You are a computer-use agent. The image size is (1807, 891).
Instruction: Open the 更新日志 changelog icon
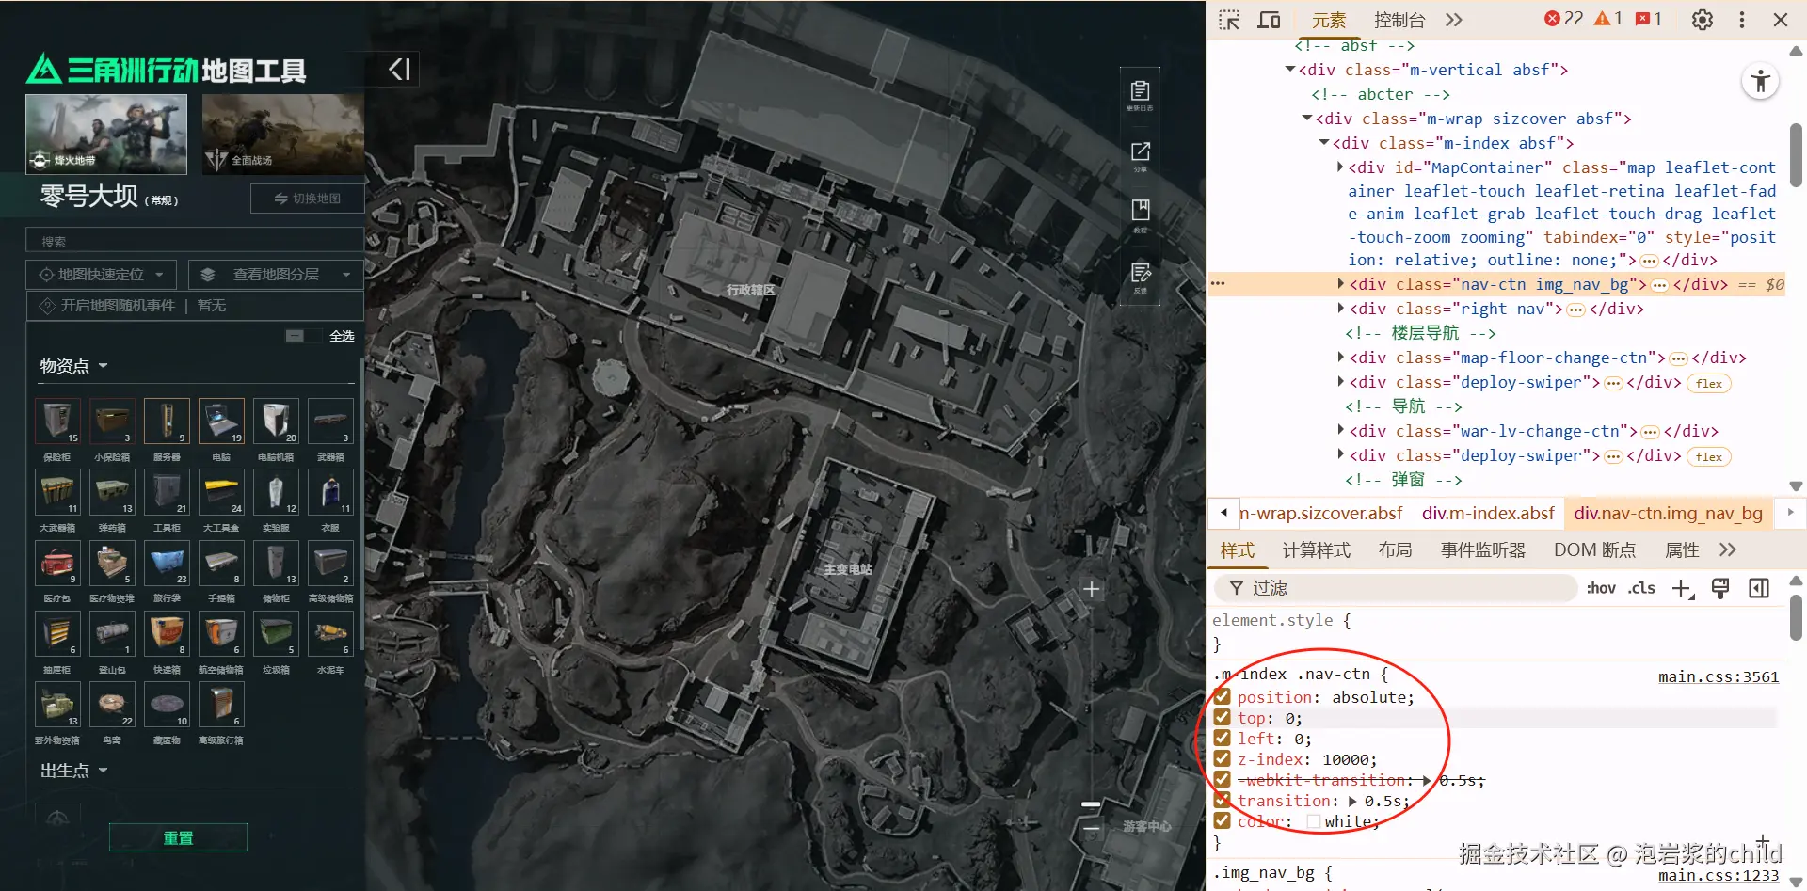pos(1140,94)
